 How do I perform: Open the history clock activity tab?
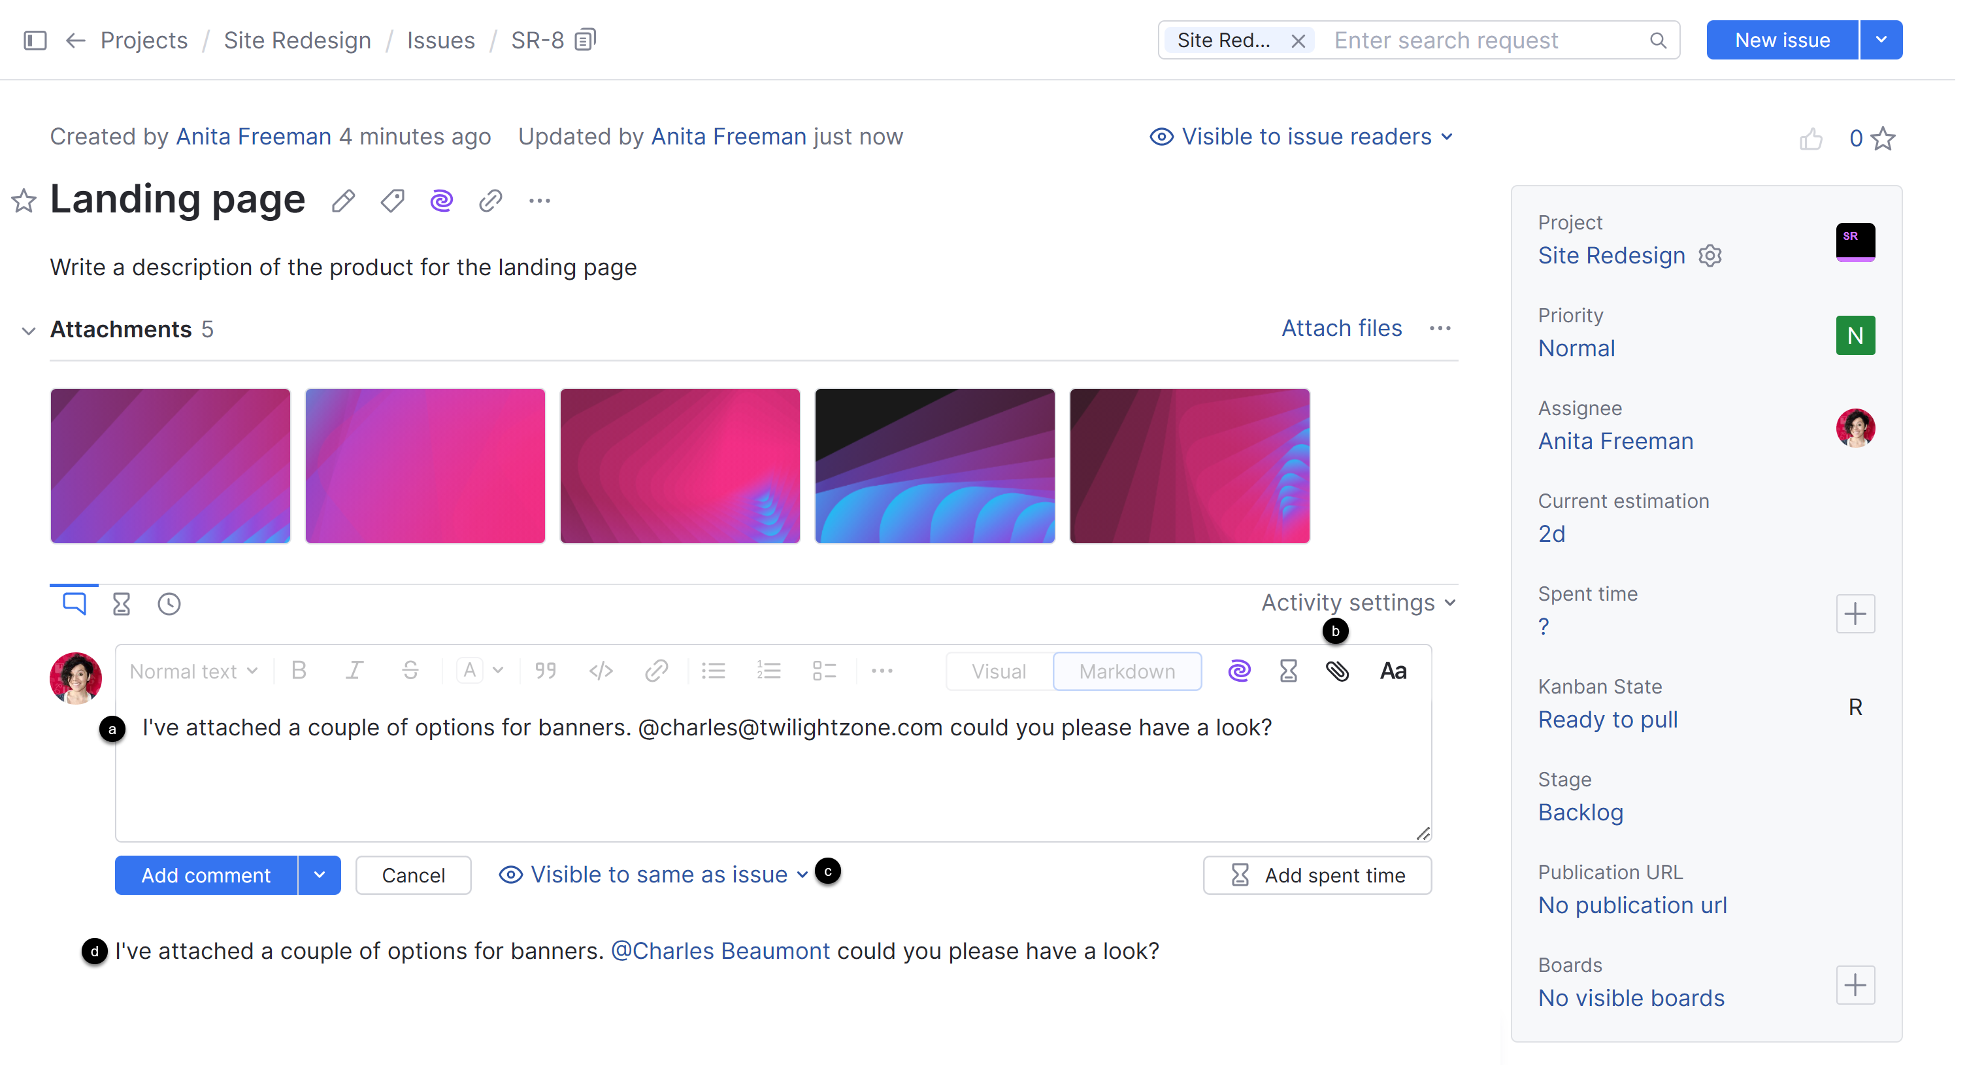169,604
